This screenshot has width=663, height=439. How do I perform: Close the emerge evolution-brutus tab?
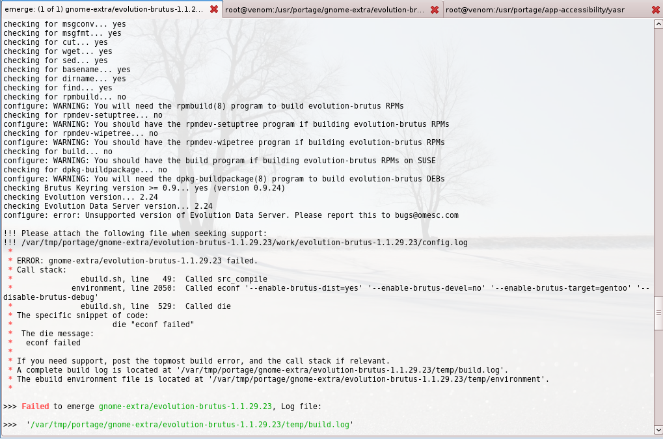click(x=214, y=9)
